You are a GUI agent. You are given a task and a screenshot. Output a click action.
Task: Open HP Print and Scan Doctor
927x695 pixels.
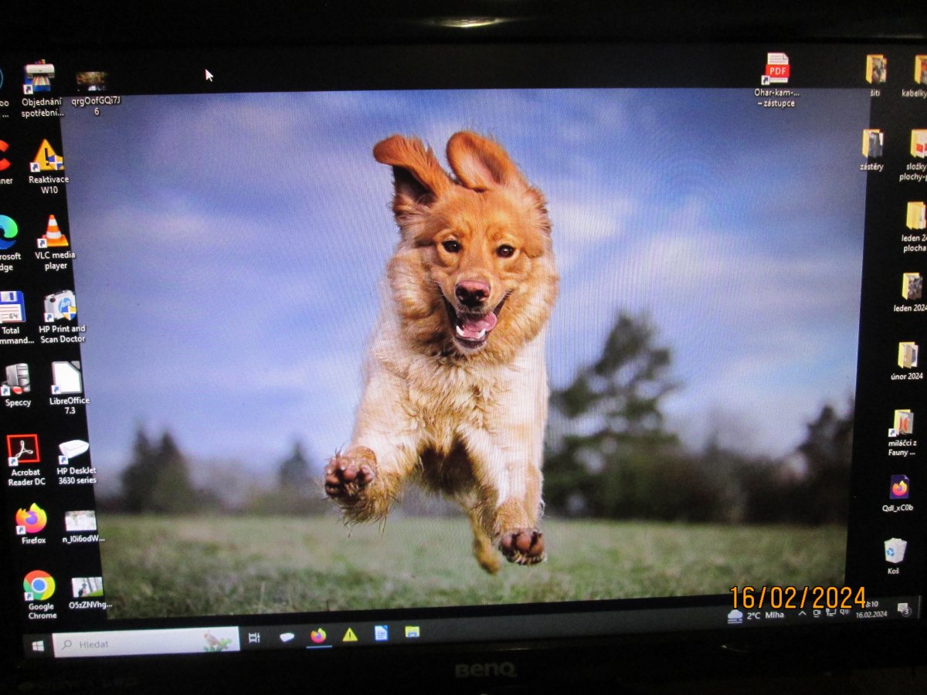(x=60, y=307)
